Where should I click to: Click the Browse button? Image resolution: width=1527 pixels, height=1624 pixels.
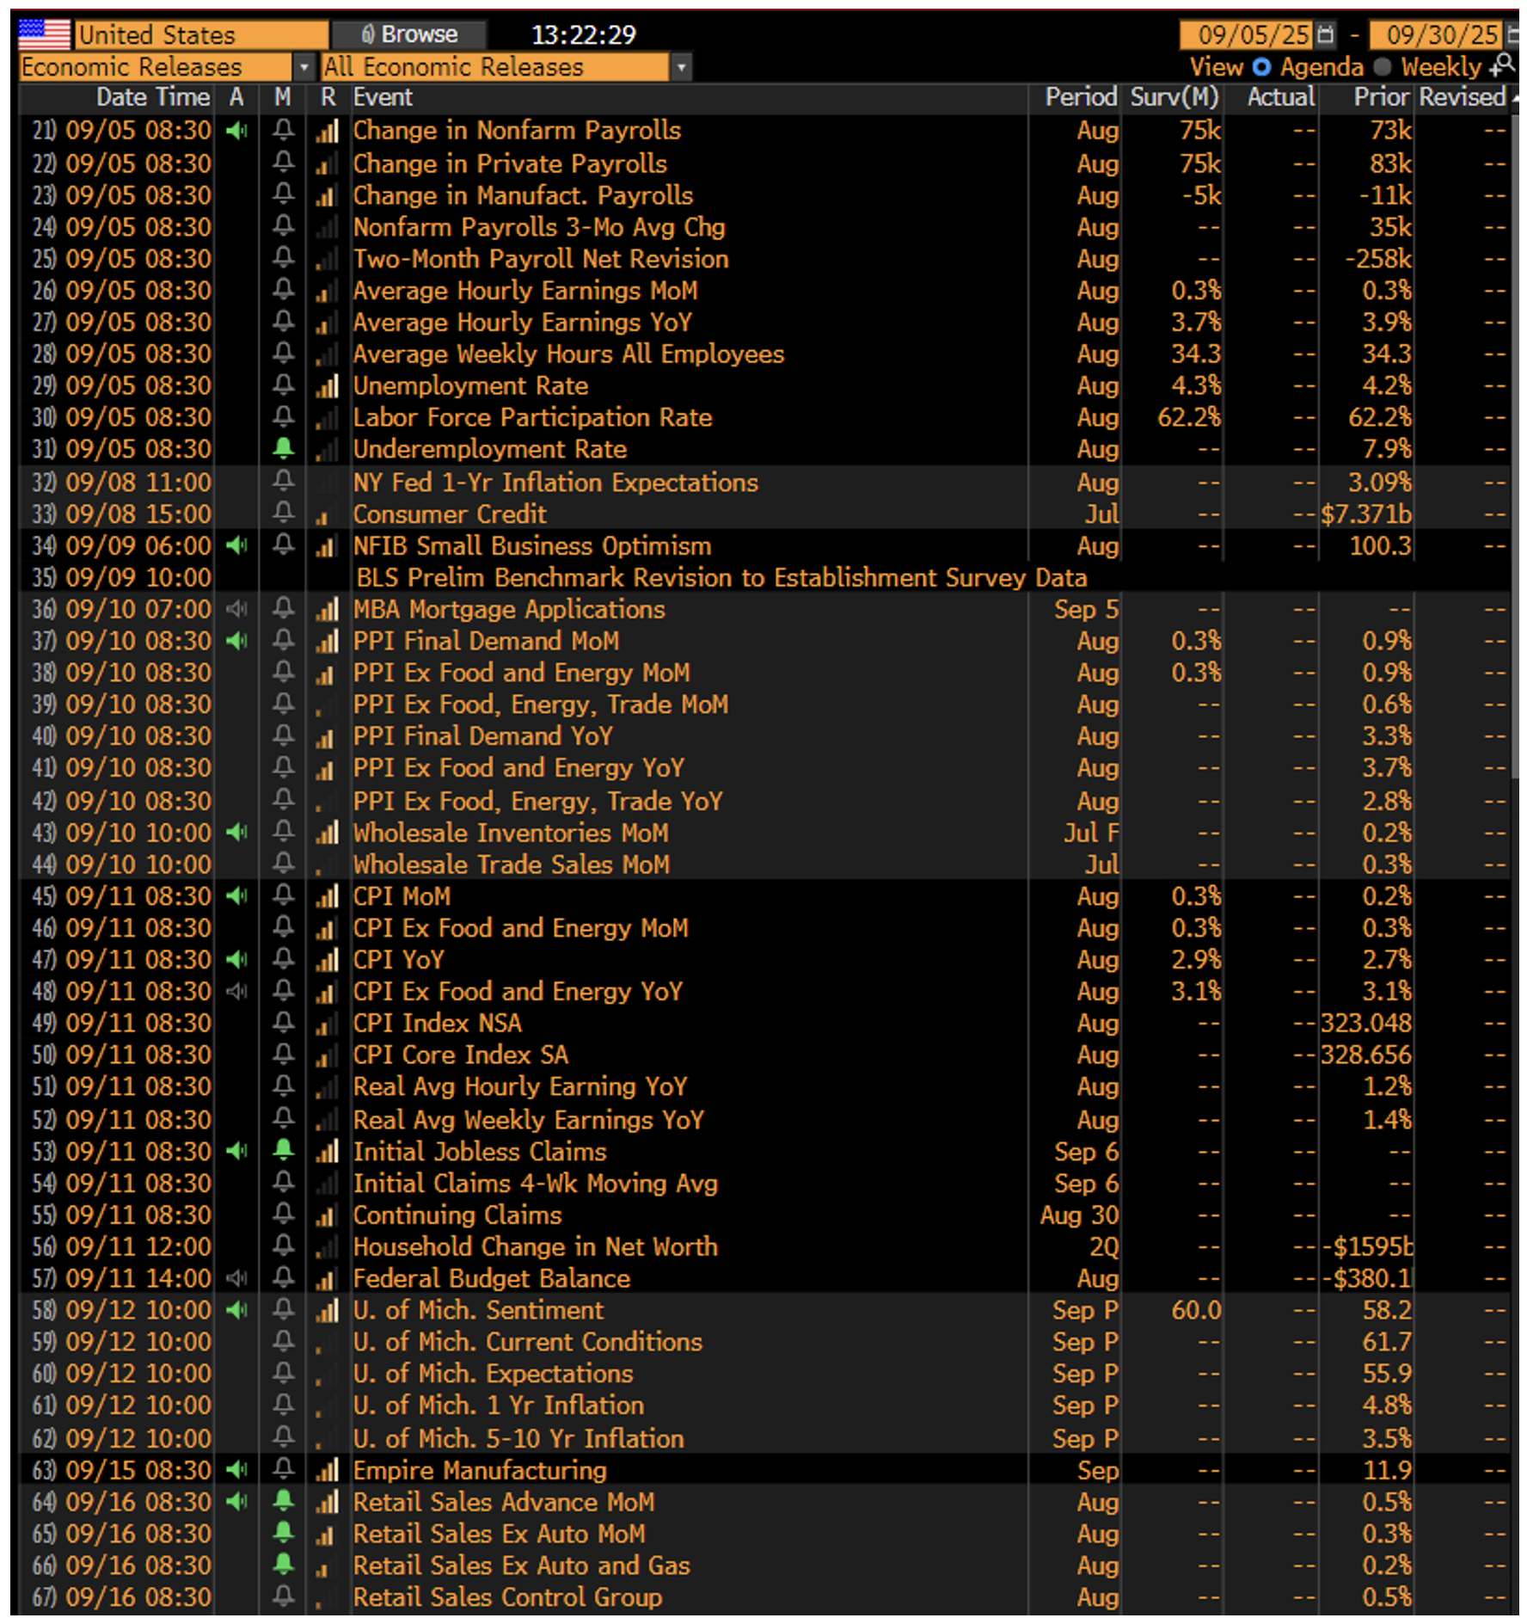point(409,34)
